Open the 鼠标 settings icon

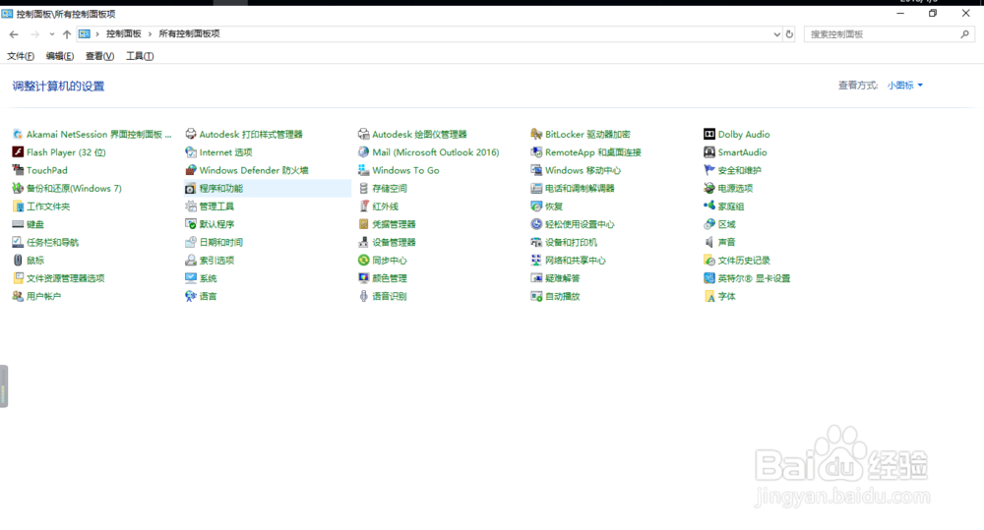point(18,261)
